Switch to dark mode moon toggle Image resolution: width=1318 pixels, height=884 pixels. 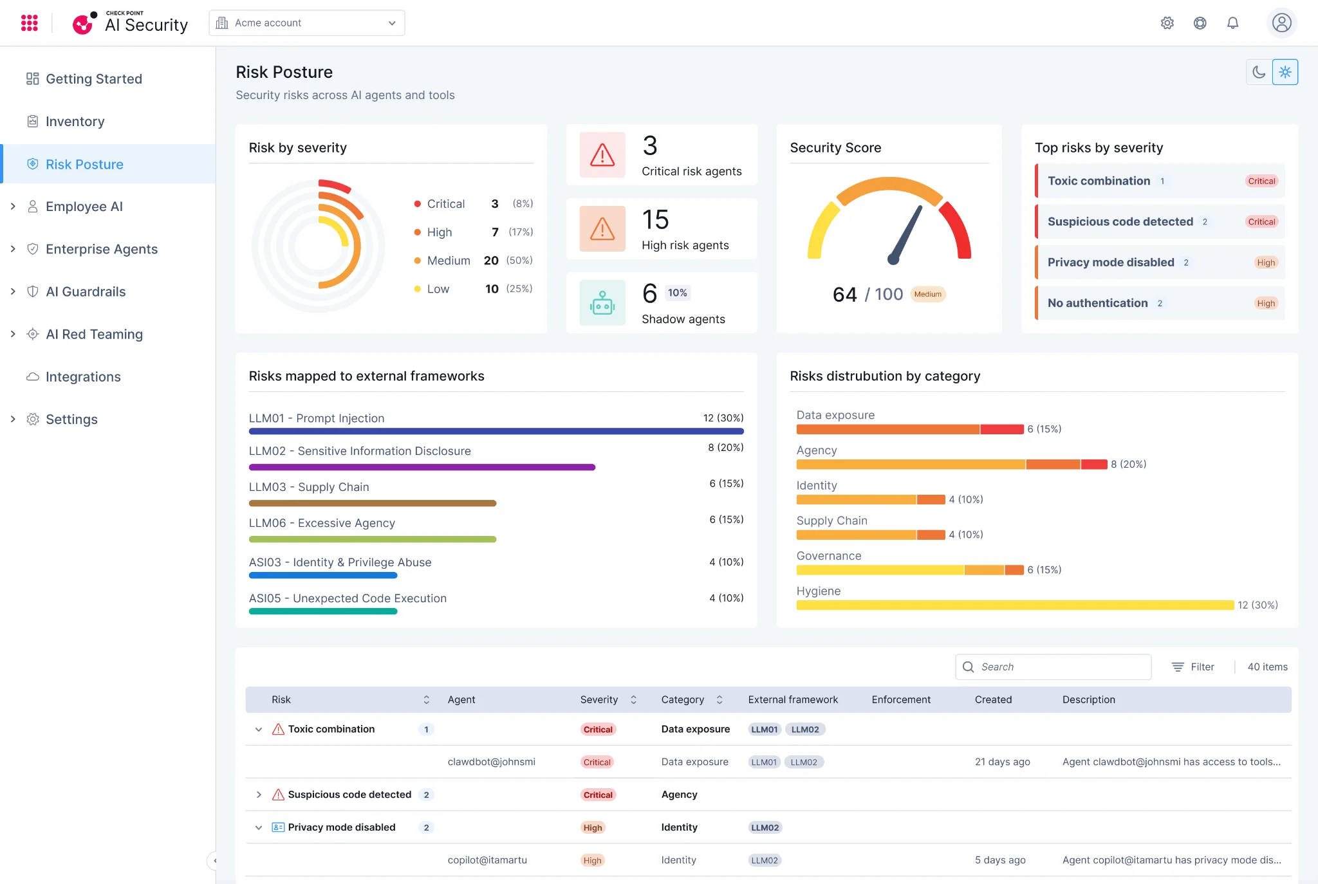1259,72
